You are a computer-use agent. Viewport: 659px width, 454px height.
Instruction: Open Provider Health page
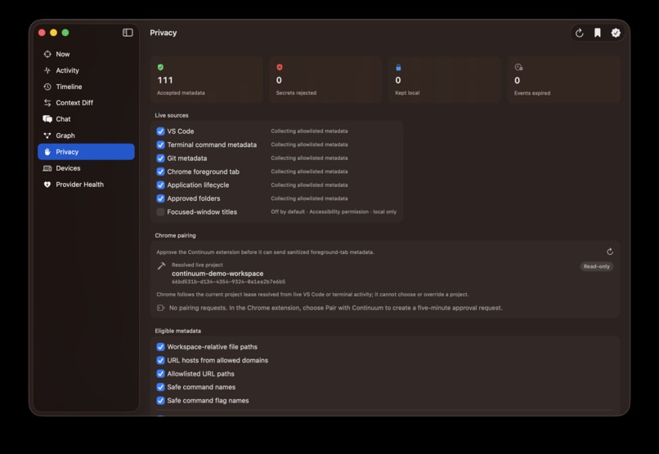click(86, 185)
